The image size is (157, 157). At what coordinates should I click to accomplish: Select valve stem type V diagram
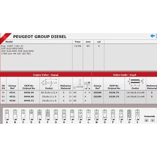pyautogui.click(x=137, y=115)
